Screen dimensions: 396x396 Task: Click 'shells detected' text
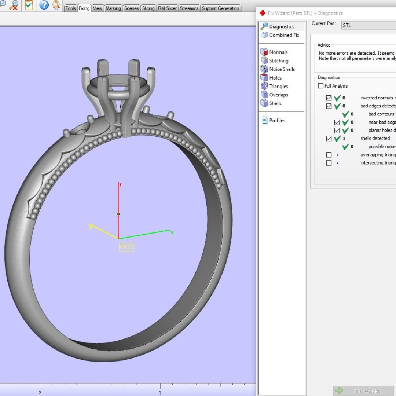pos(375,138)
